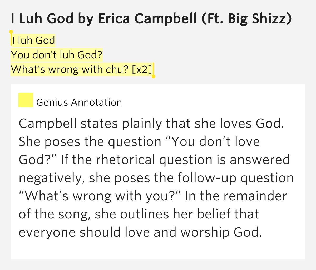Screen dimensions: 316x270
Task: Click the title 'I Luh God by Erica Campbell'
Action: 104,18
